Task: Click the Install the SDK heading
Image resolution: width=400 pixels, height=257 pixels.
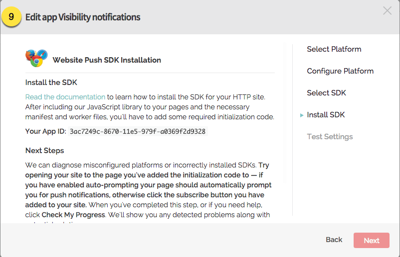Action: click(51, 83)
